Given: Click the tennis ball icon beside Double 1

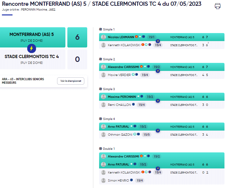Looking at the screenshot, I should [x=100, y=149].
